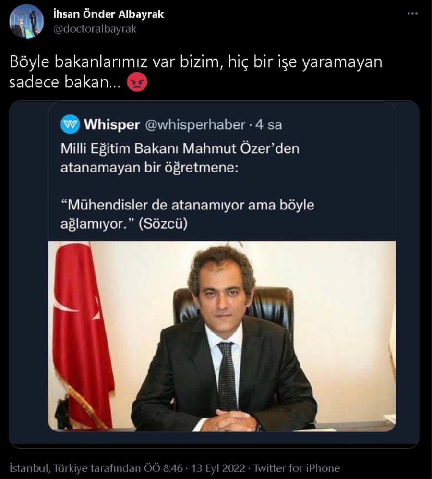View the quoted photo of the minister
Image resolution: width=432 pixels, height=479 pixels.
pyautogui.click(x=222, y=336)
